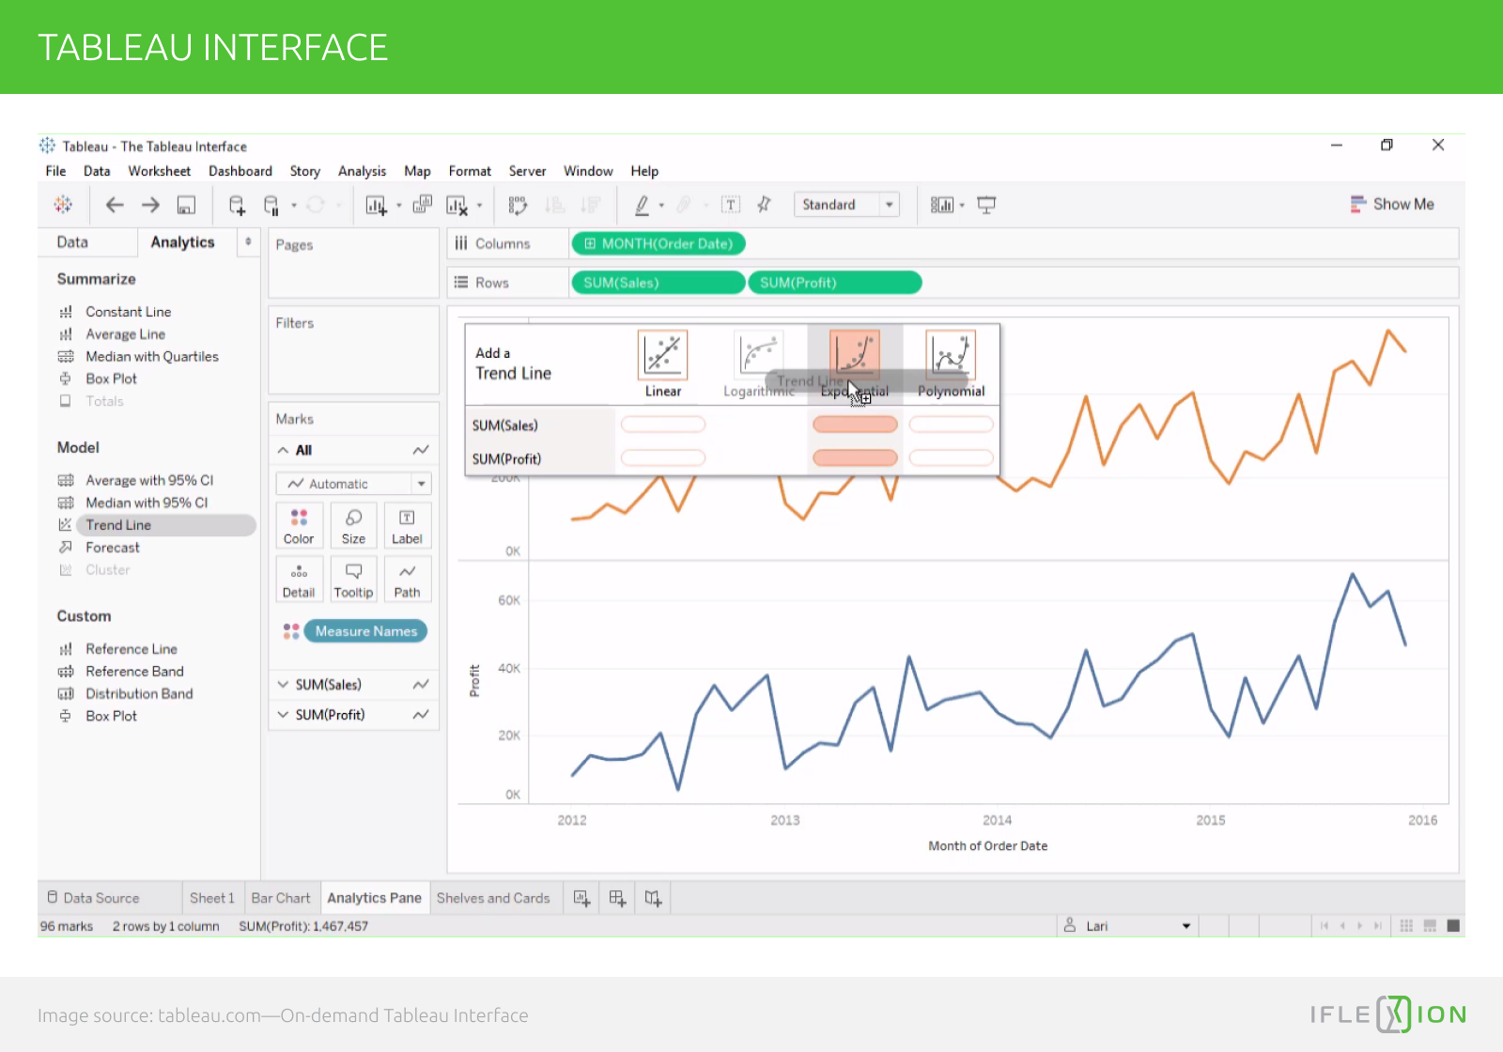Viewport: 1503px width, 1052px height.
Task: Select Forecast in the Model list
Action: point(113,548)
